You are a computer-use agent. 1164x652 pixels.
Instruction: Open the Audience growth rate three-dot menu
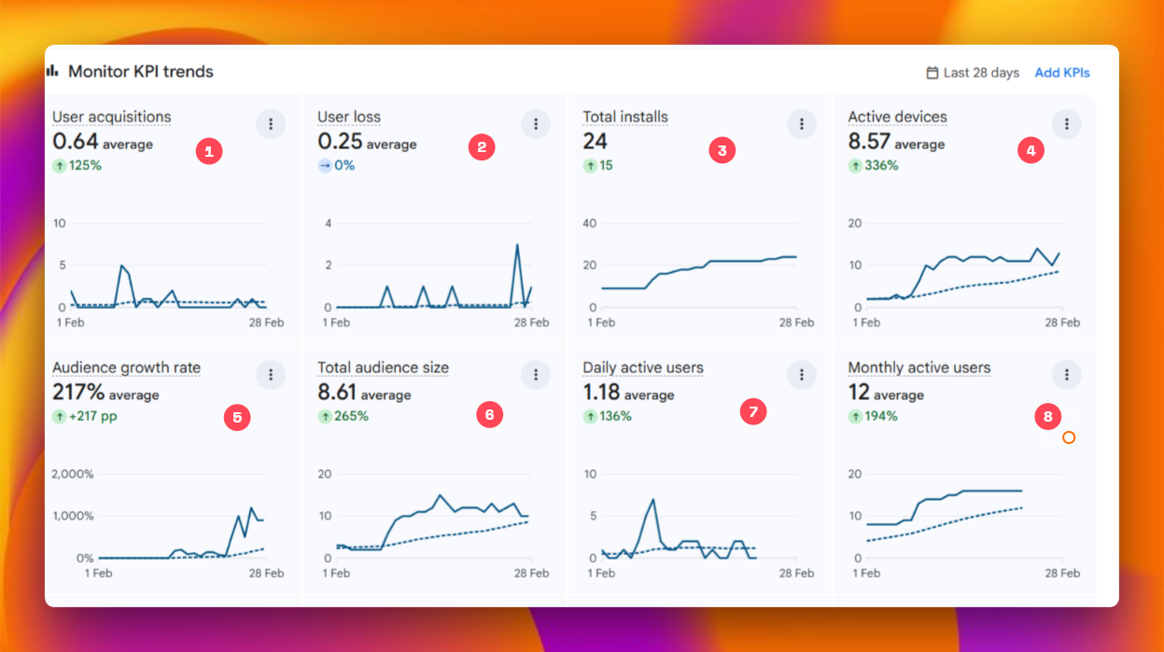point(270,374)
